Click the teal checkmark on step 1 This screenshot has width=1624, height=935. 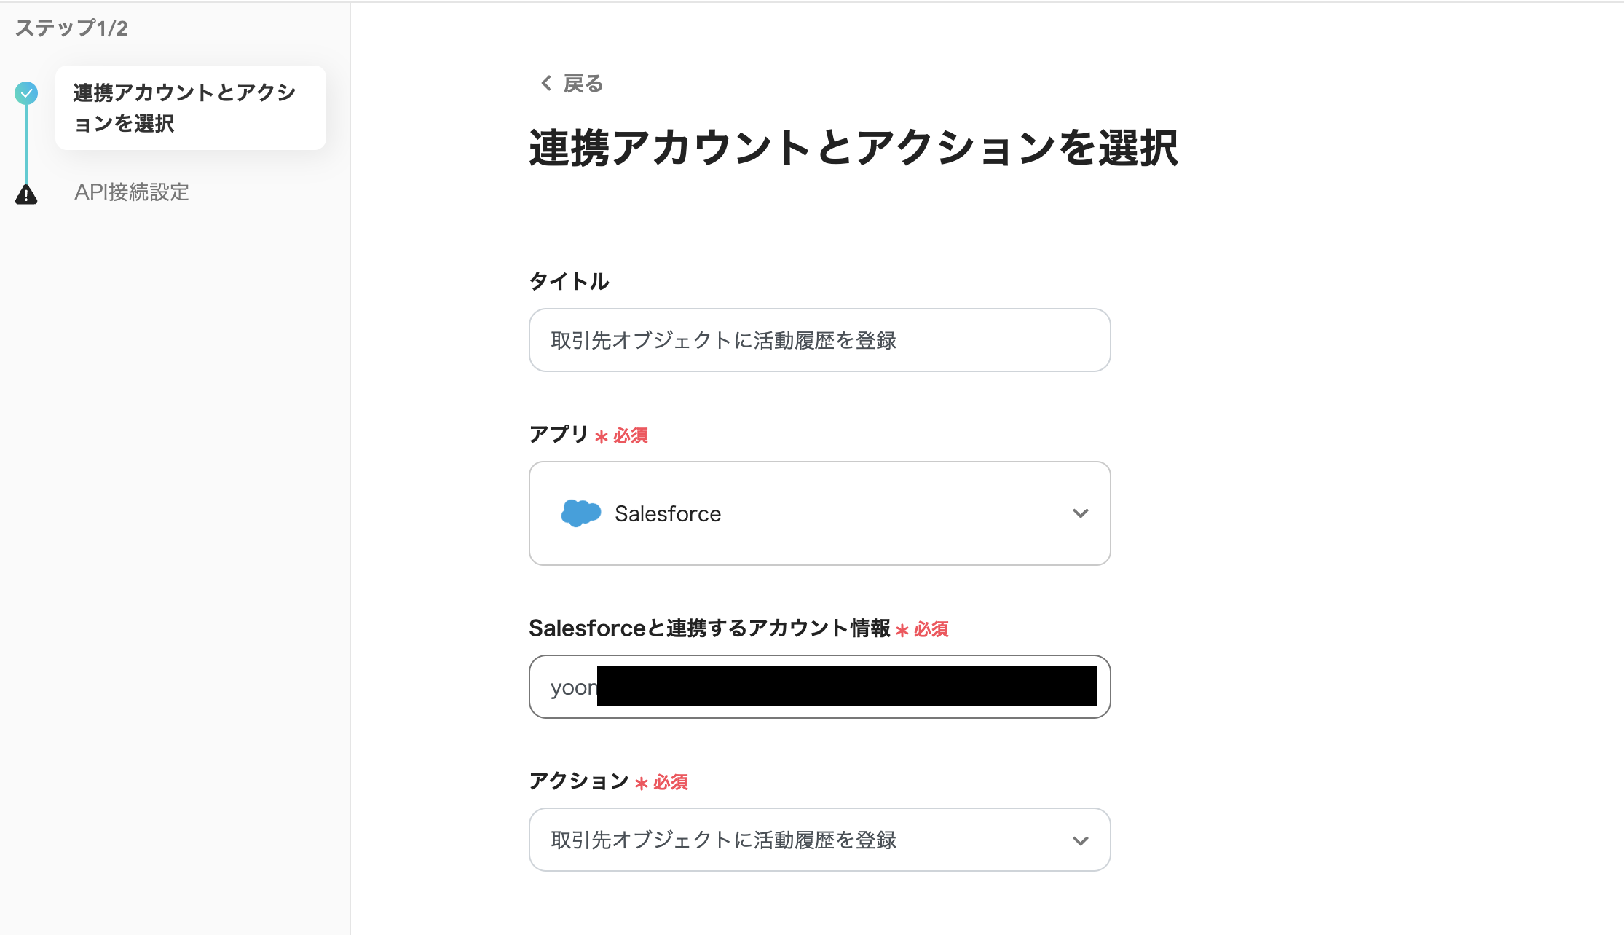[x=27, y=93]
